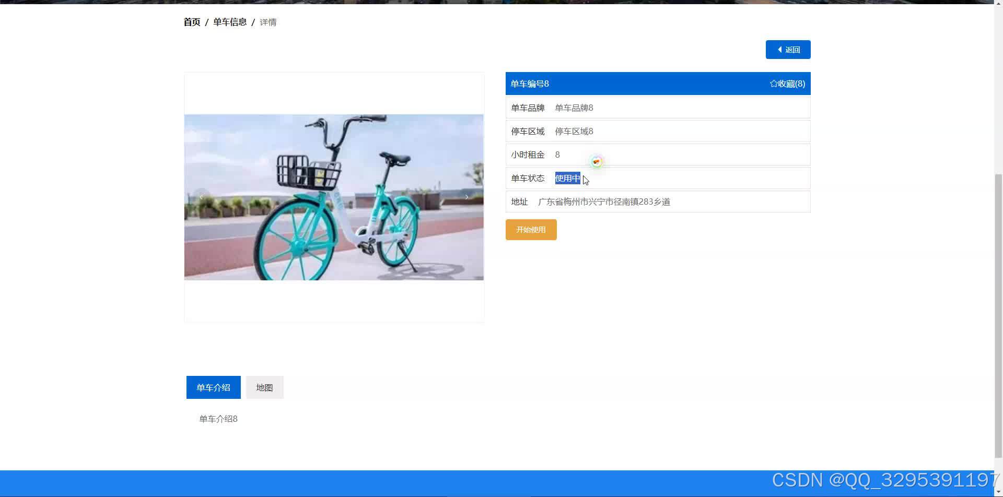The image size is (1003, 497).
Task: Click the address text 广东省梅州市兴宁市径南镇283乡道
Action: pyautogui.click(x=605, y=202)
